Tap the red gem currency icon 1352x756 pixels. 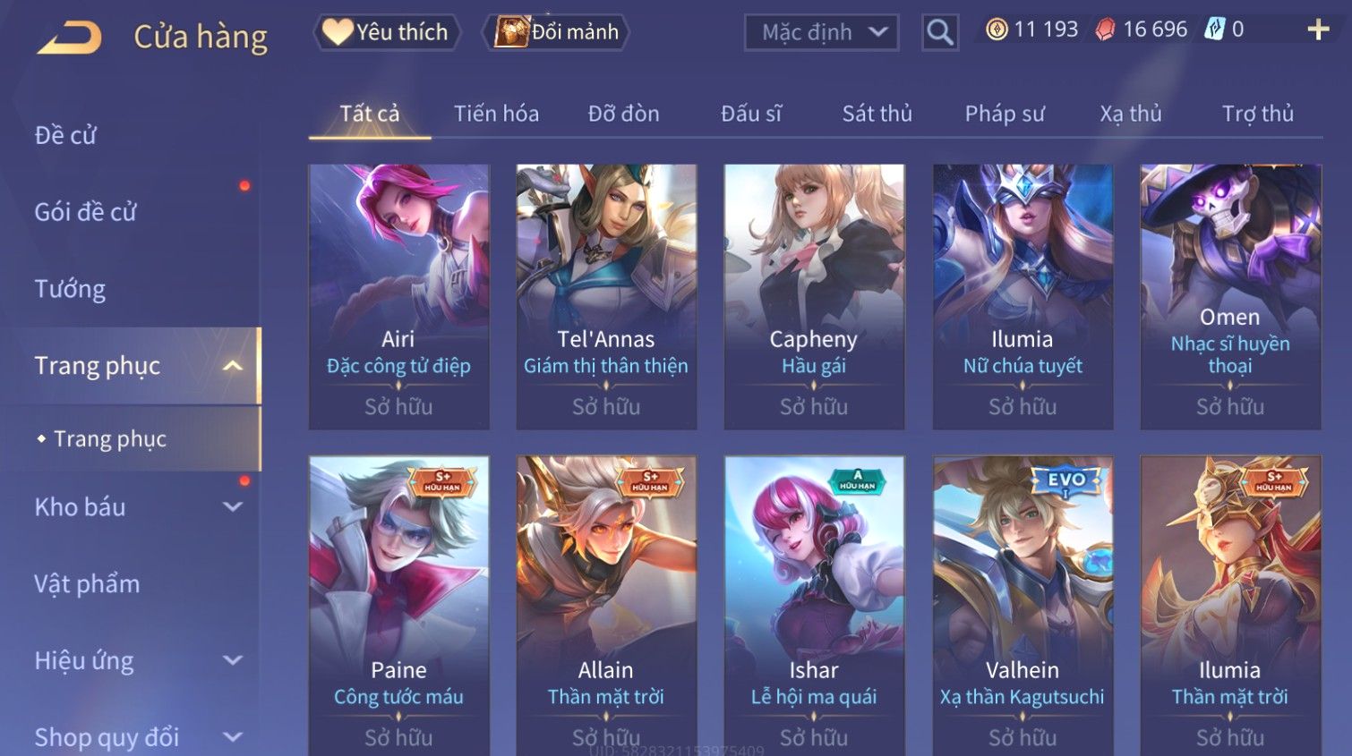(1106, 30)
